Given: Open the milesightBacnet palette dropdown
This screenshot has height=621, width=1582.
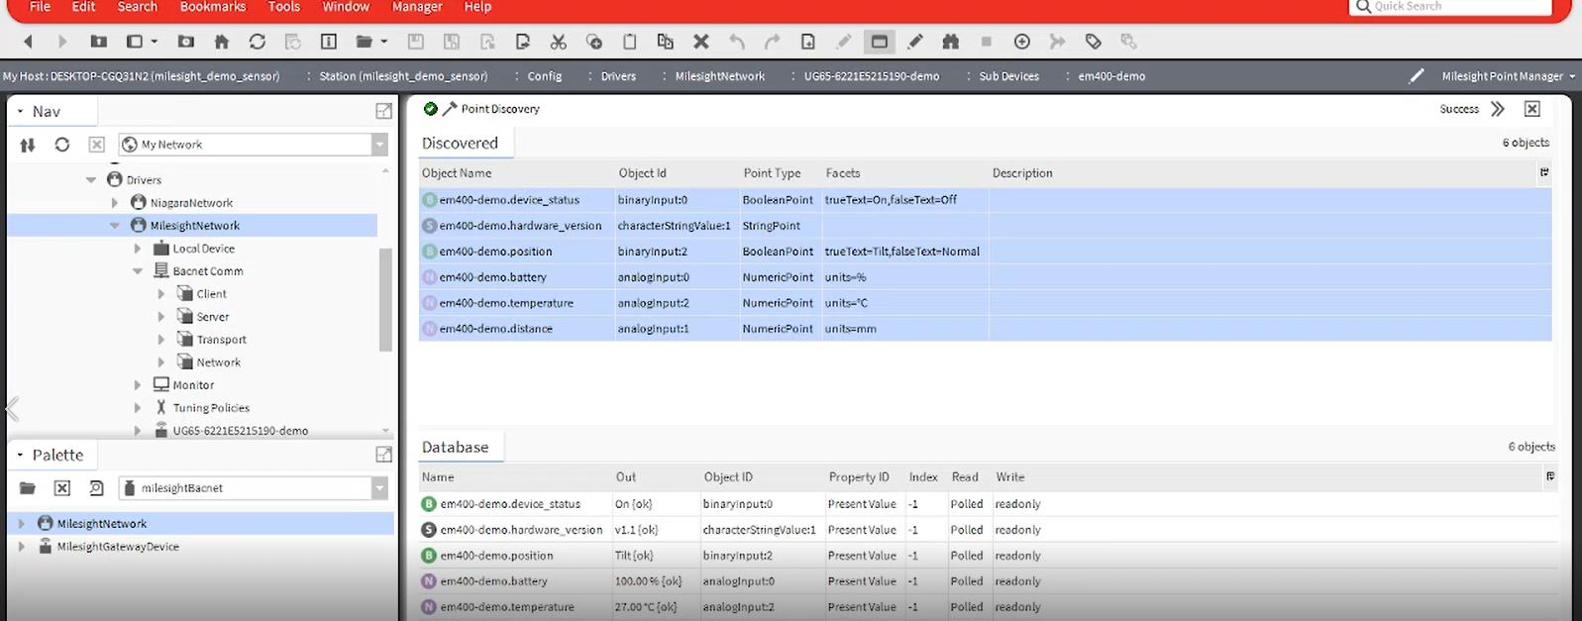Looking at the screenshot, I should 379,488.
